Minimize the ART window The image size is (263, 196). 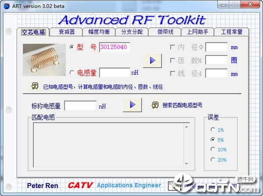(223, 4)
